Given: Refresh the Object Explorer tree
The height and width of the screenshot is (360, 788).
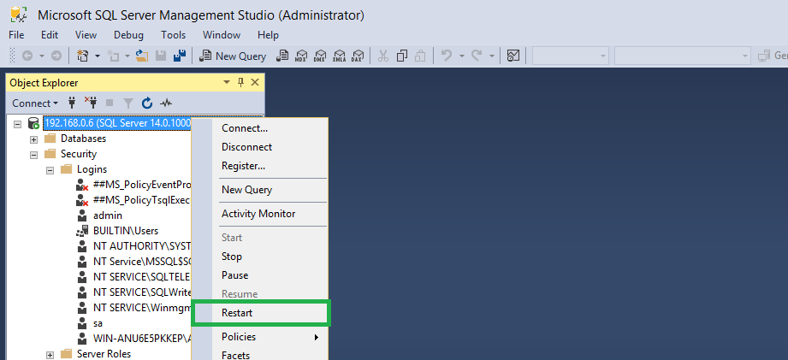Looking at the screenshot, I should tap(147, 103).
